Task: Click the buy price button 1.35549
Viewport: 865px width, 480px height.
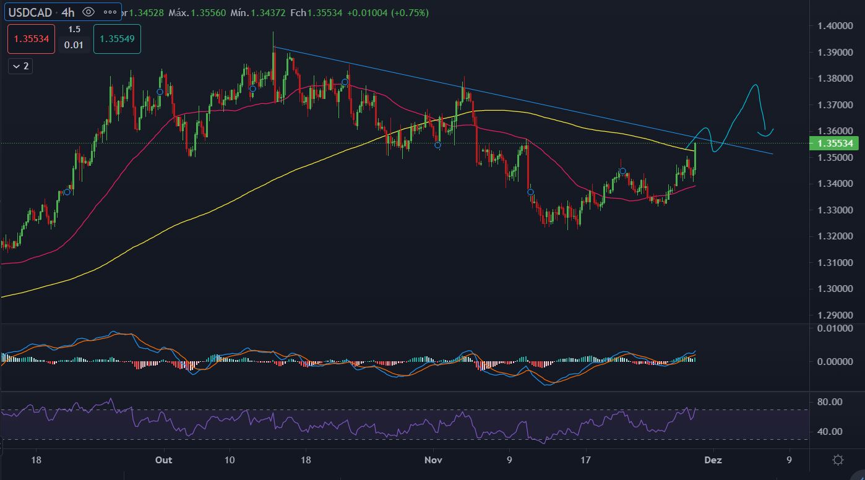Action: coord(117,39)
